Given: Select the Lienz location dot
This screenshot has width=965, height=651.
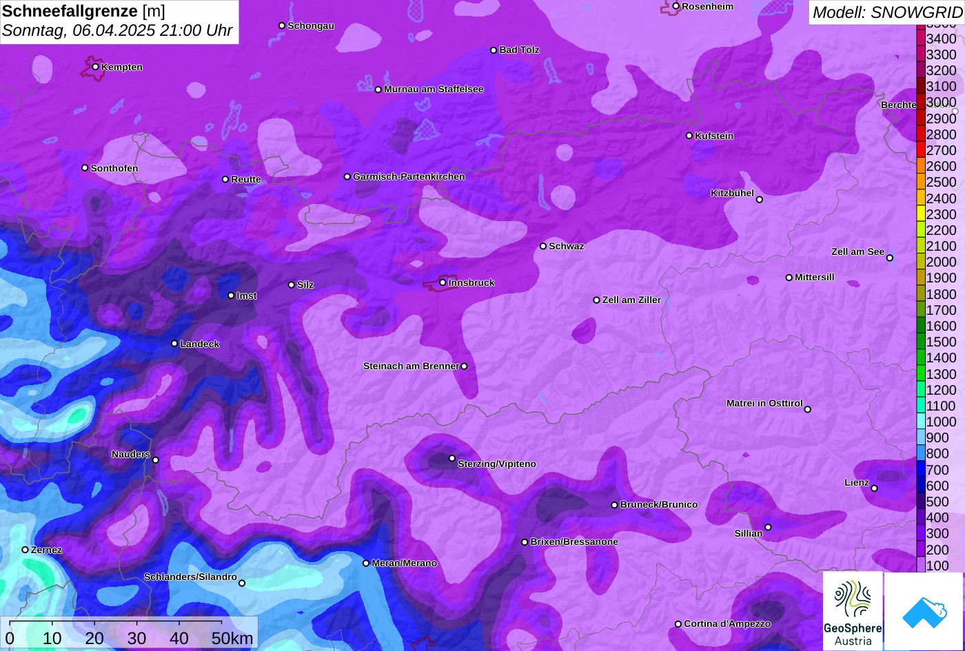Looking at the screenshot, I should [874, 488].
